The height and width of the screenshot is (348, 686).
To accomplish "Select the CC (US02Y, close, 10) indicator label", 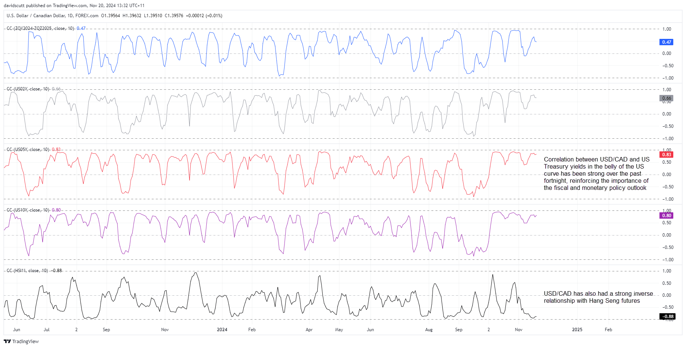I will tap(28, 89).
